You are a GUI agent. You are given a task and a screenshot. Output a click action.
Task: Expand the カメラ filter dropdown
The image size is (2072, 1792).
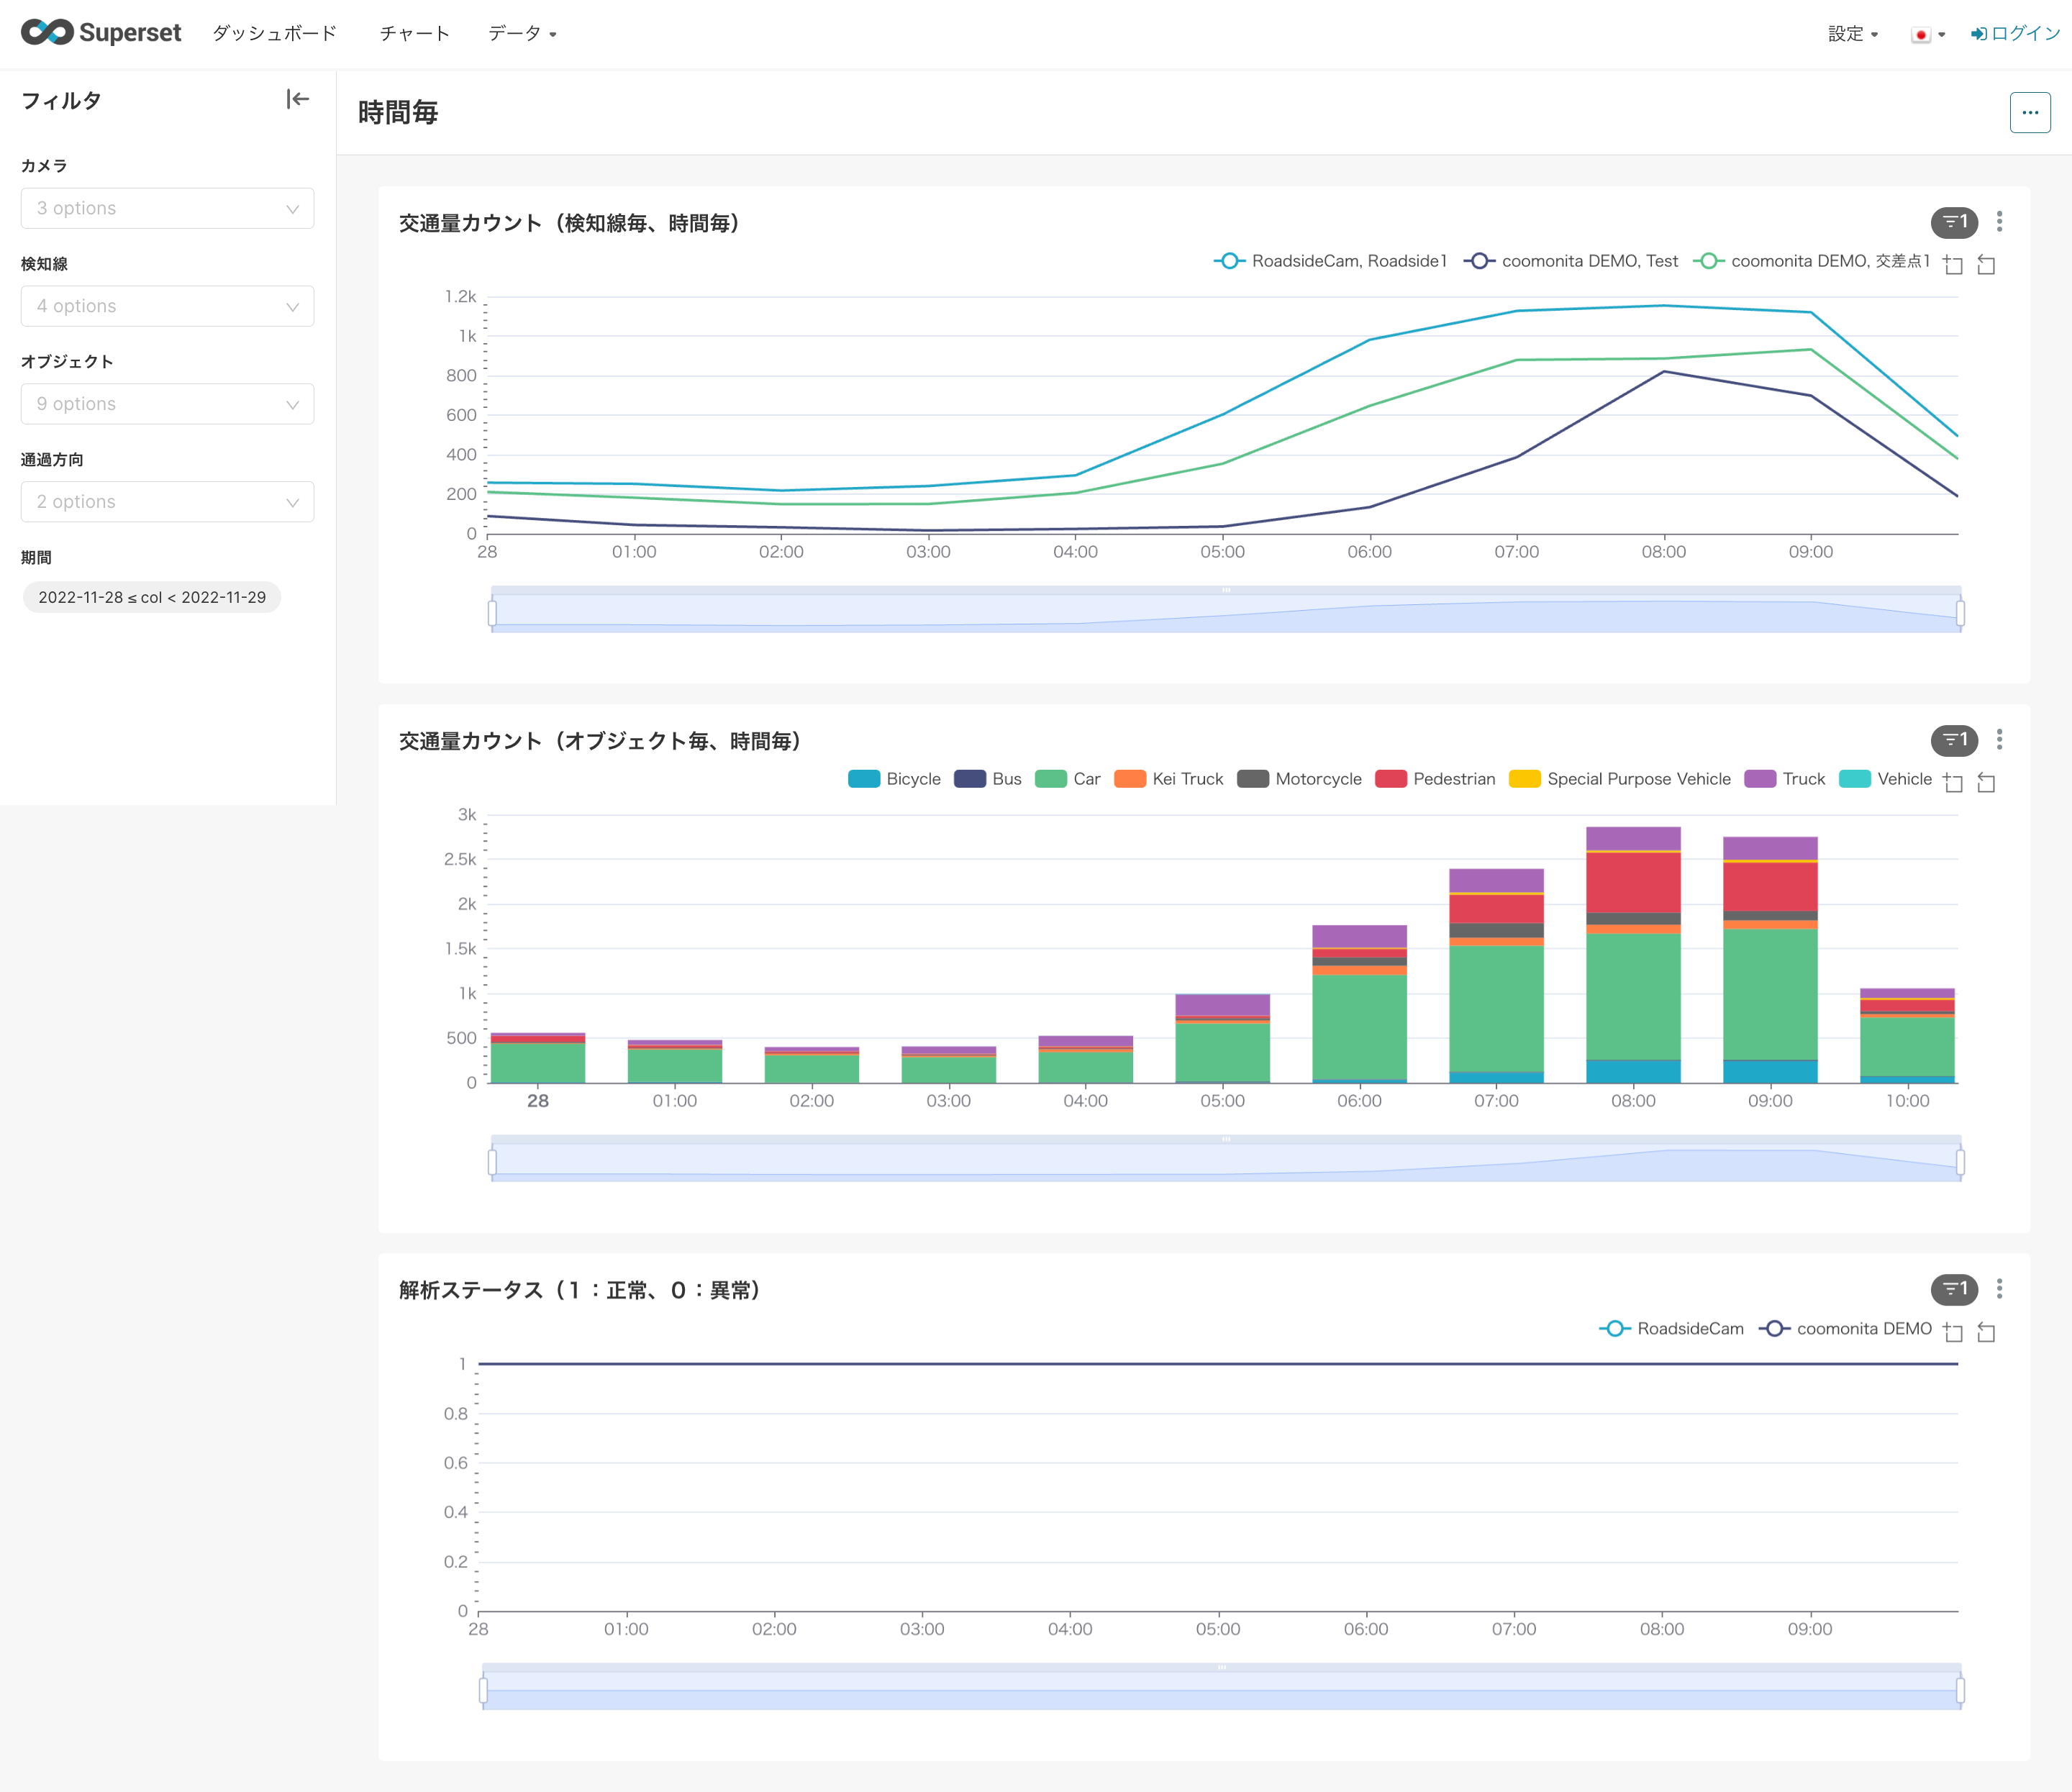(167, 208)
